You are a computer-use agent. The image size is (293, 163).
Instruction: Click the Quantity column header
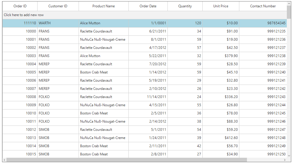[185, 6]
